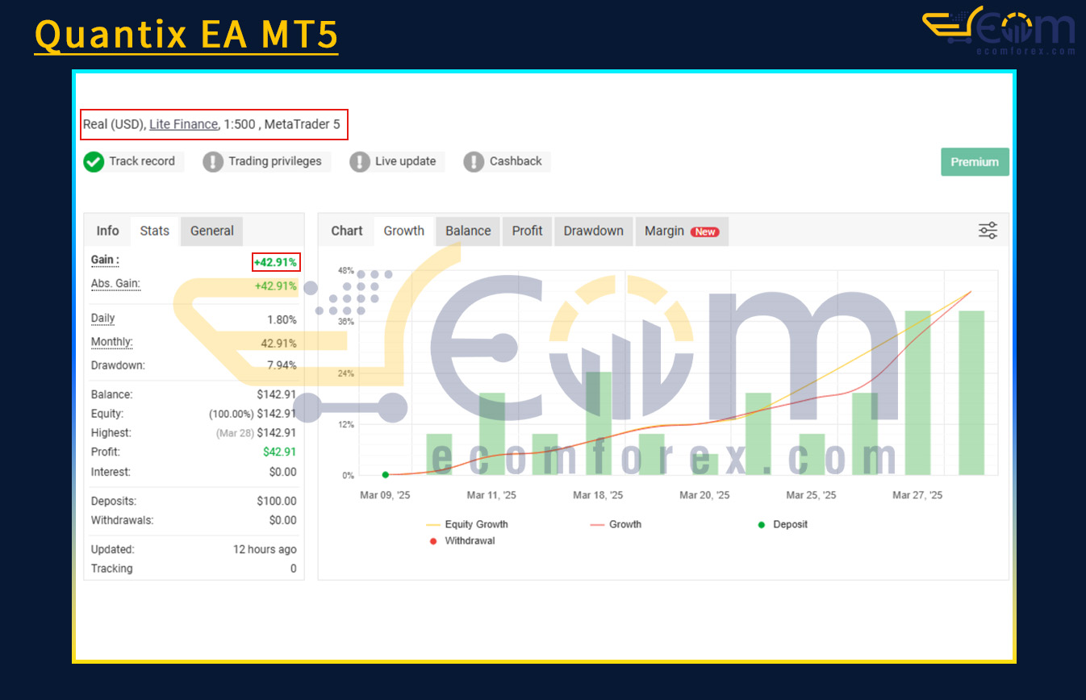1086x700 pixels.
Task: Toggle the Deposit legend item
Action: (783, 524)
